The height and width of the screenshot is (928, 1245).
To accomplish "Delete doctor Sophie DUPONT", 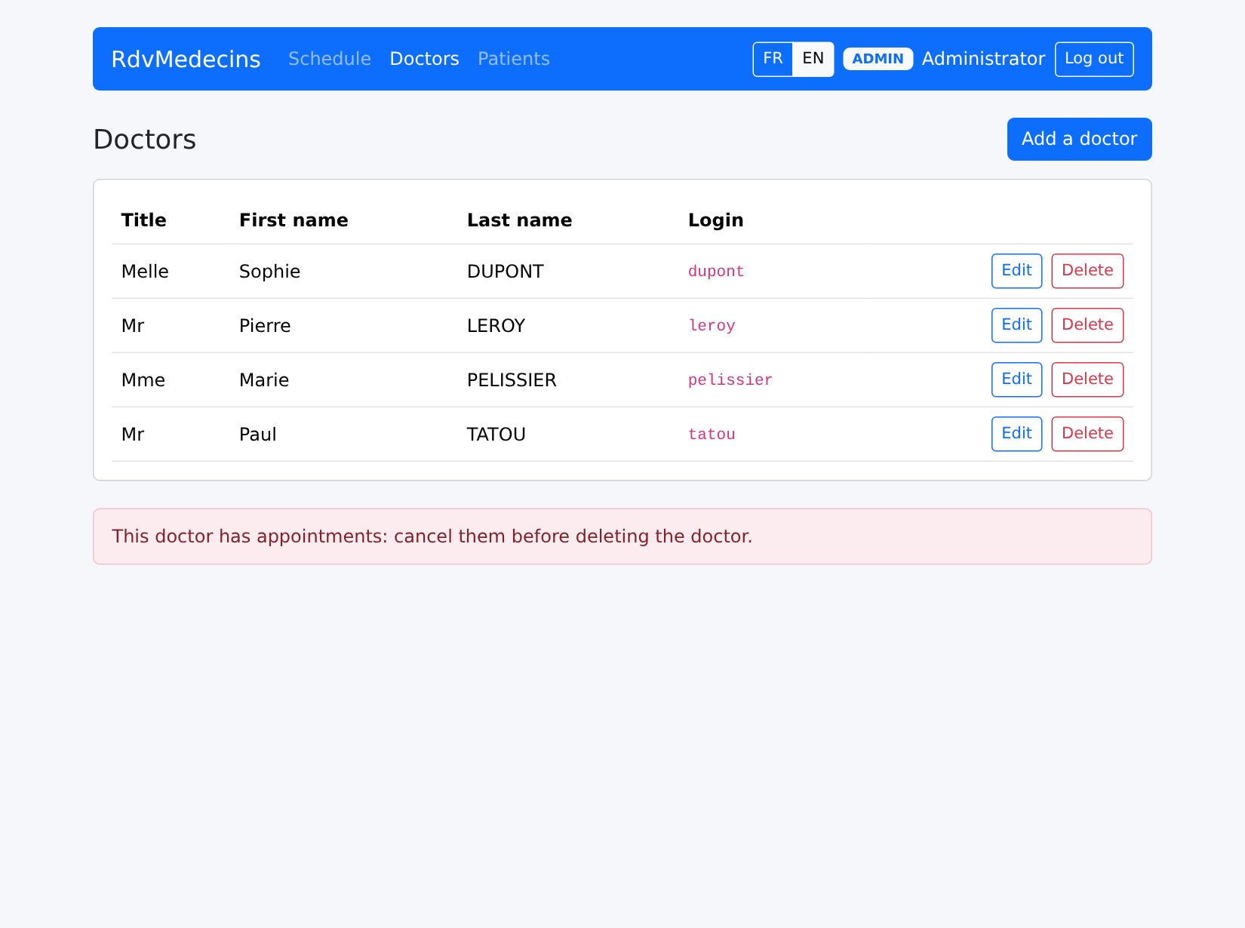I will pyautogui.click(x=1087, y=271).
